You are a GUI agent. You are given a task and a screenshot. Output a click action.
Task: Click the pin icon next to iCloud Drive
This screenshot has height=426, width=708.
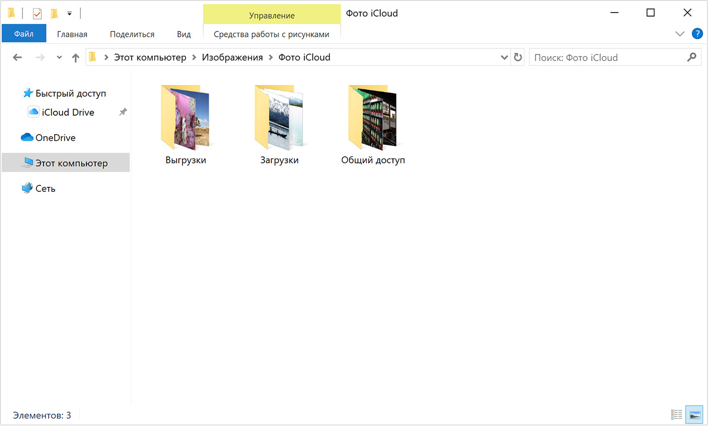[x=123, y=112]
